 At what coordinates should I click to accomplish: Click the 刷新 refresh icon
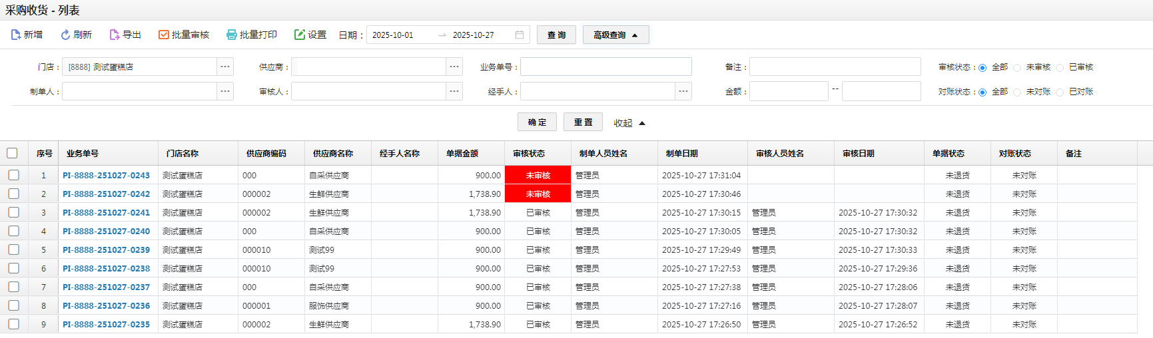pyautogui.click(x=65, y=35)
